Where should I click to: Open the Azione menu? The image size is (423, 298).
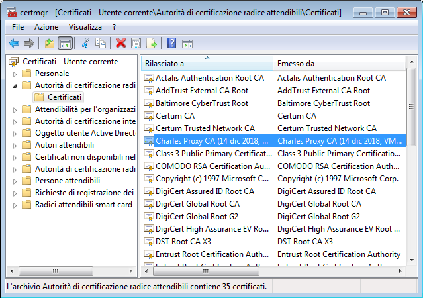coord(46,27)
